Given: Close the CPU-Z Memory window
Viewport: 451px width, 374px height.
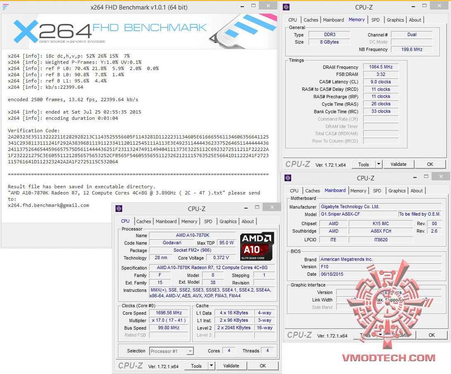Looking at the screenshot, I should [x=439, y=5].
